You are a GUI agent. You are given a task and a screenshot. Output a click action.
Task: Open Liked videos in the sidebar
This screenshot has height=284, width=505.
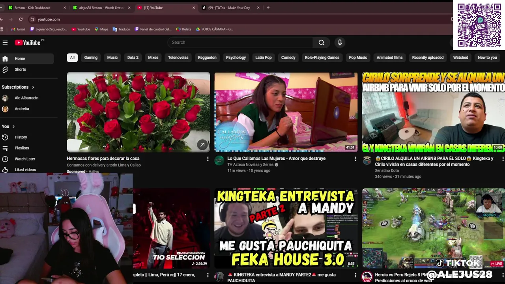tap(27, 170)
